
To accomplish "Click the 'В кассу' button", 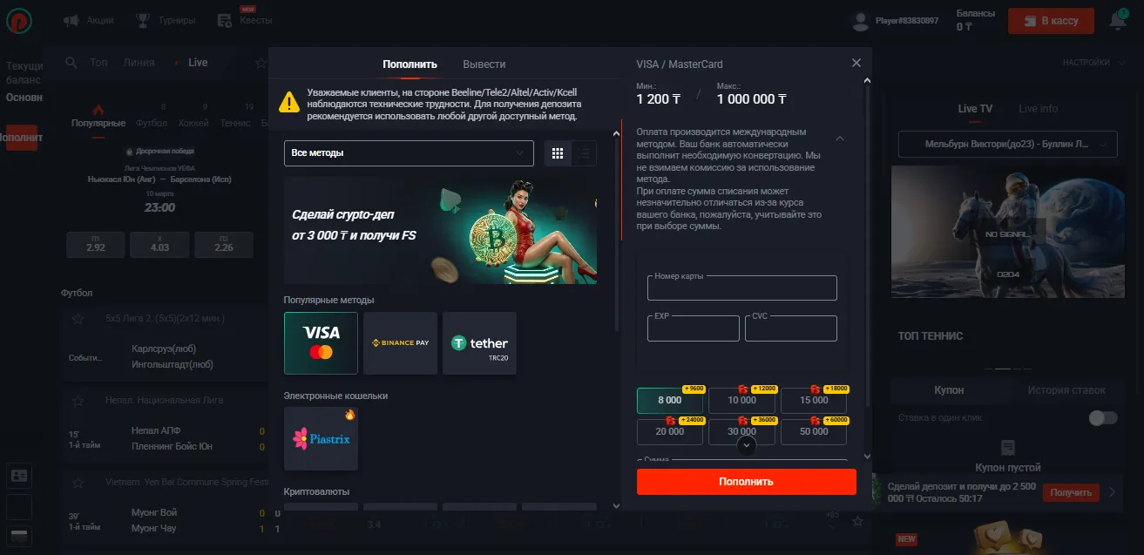I will click(x=1051, y=20).
